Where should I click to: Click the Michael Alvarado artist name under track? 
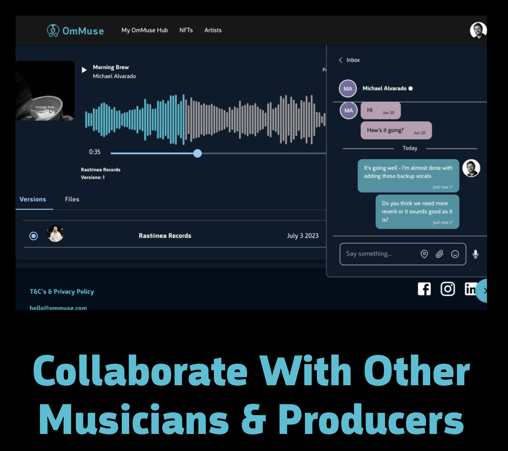pos(115,76)
